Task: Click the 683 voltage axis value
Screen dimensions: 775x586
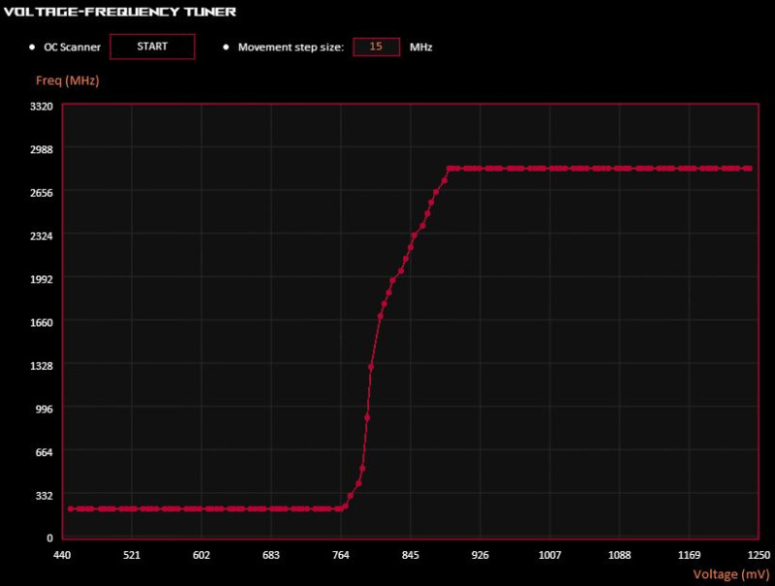Action: [x=271, y=555]
